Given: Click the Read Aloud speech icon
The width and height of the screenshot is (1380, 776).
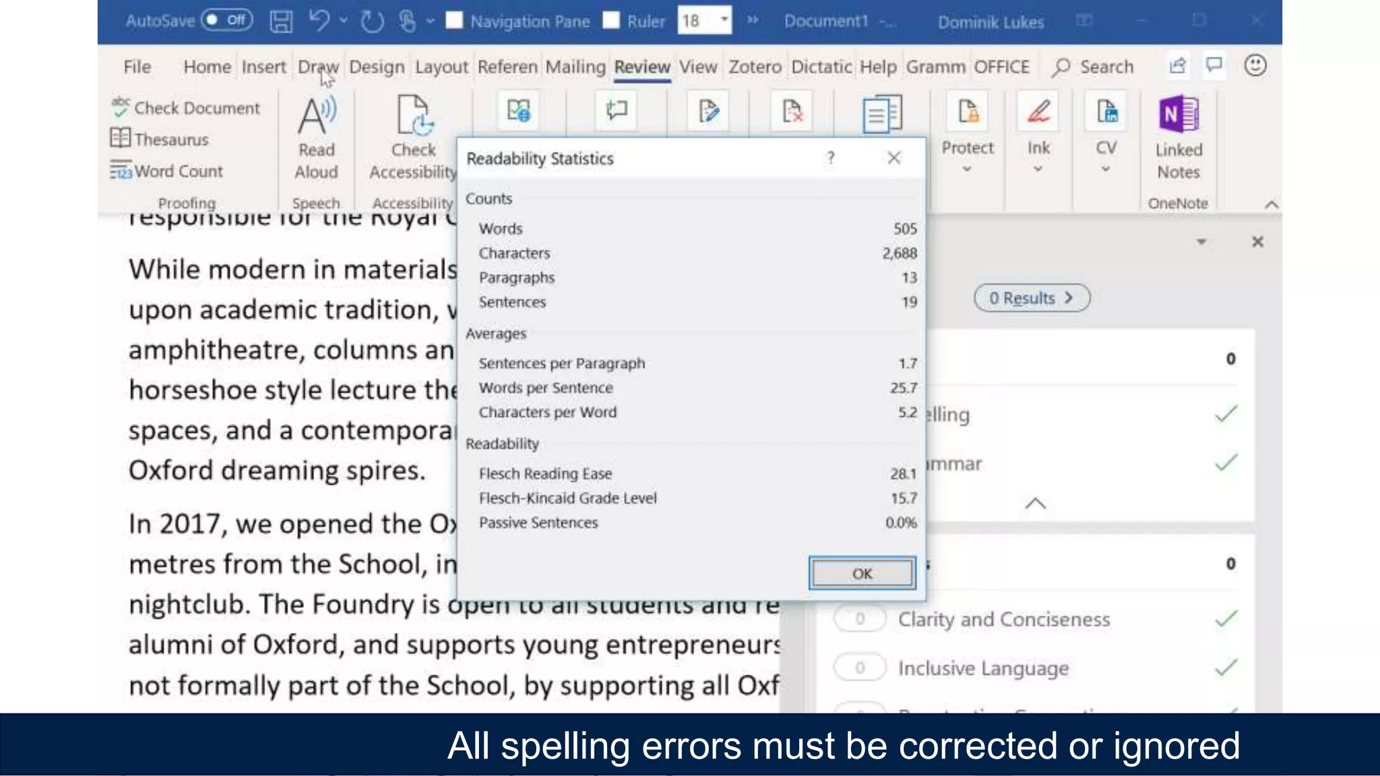Looking at the screenshot, I should [x=316, y=115].
